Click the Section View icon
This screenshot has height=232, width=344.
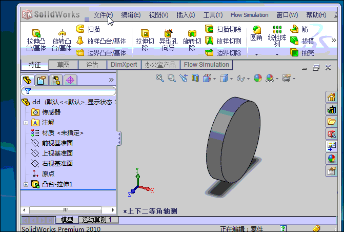tap(195, 78)
